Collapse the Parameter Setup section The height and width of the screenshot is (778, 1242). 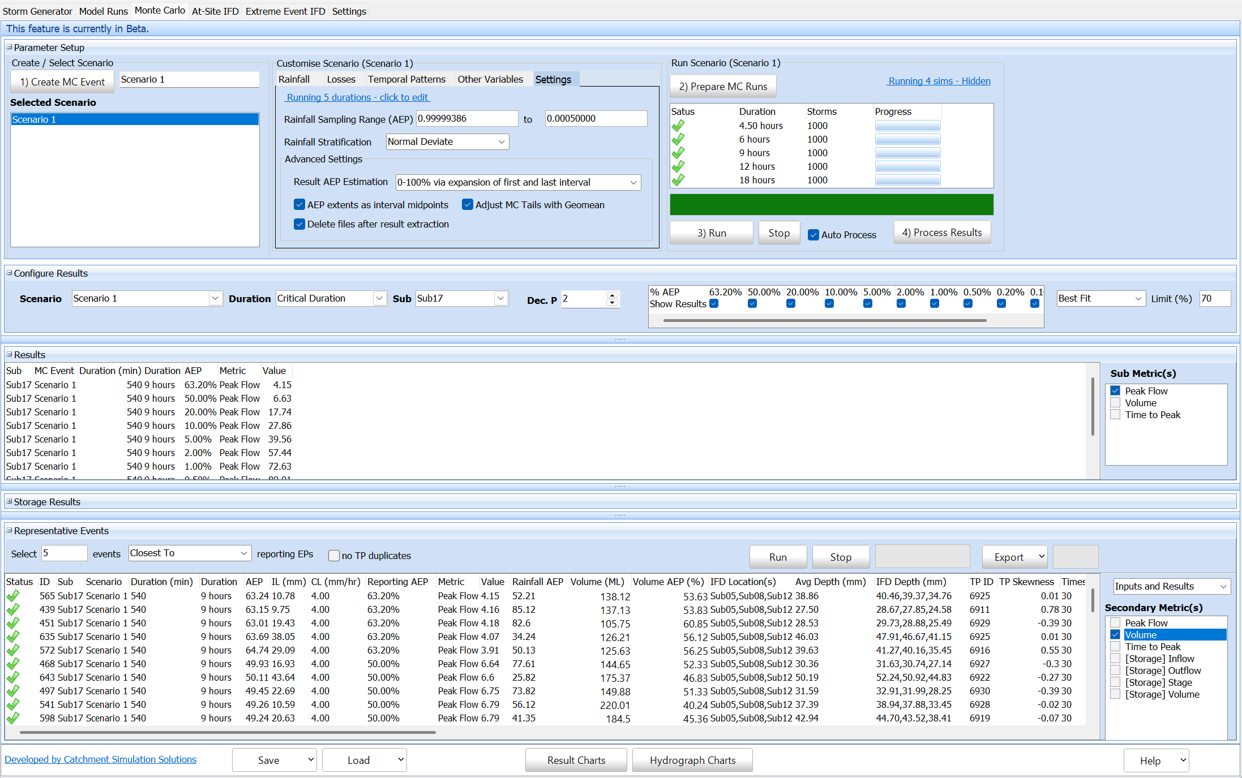(x=9, y=48)
